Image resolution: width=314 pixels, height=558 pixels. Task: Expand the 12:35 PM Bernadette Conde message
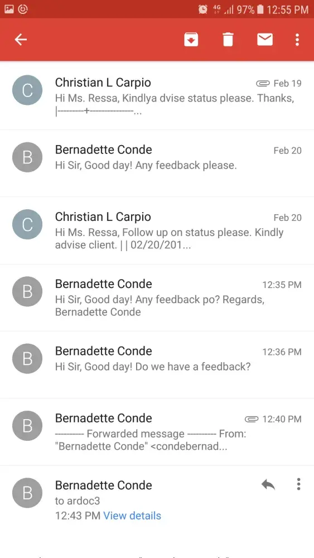tap(157, 297)
